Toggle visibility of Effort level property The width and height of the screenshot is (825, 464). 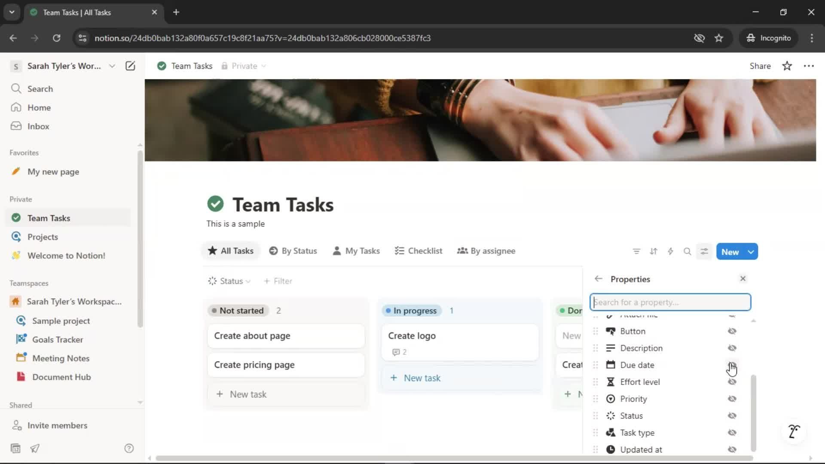[732, 382]
